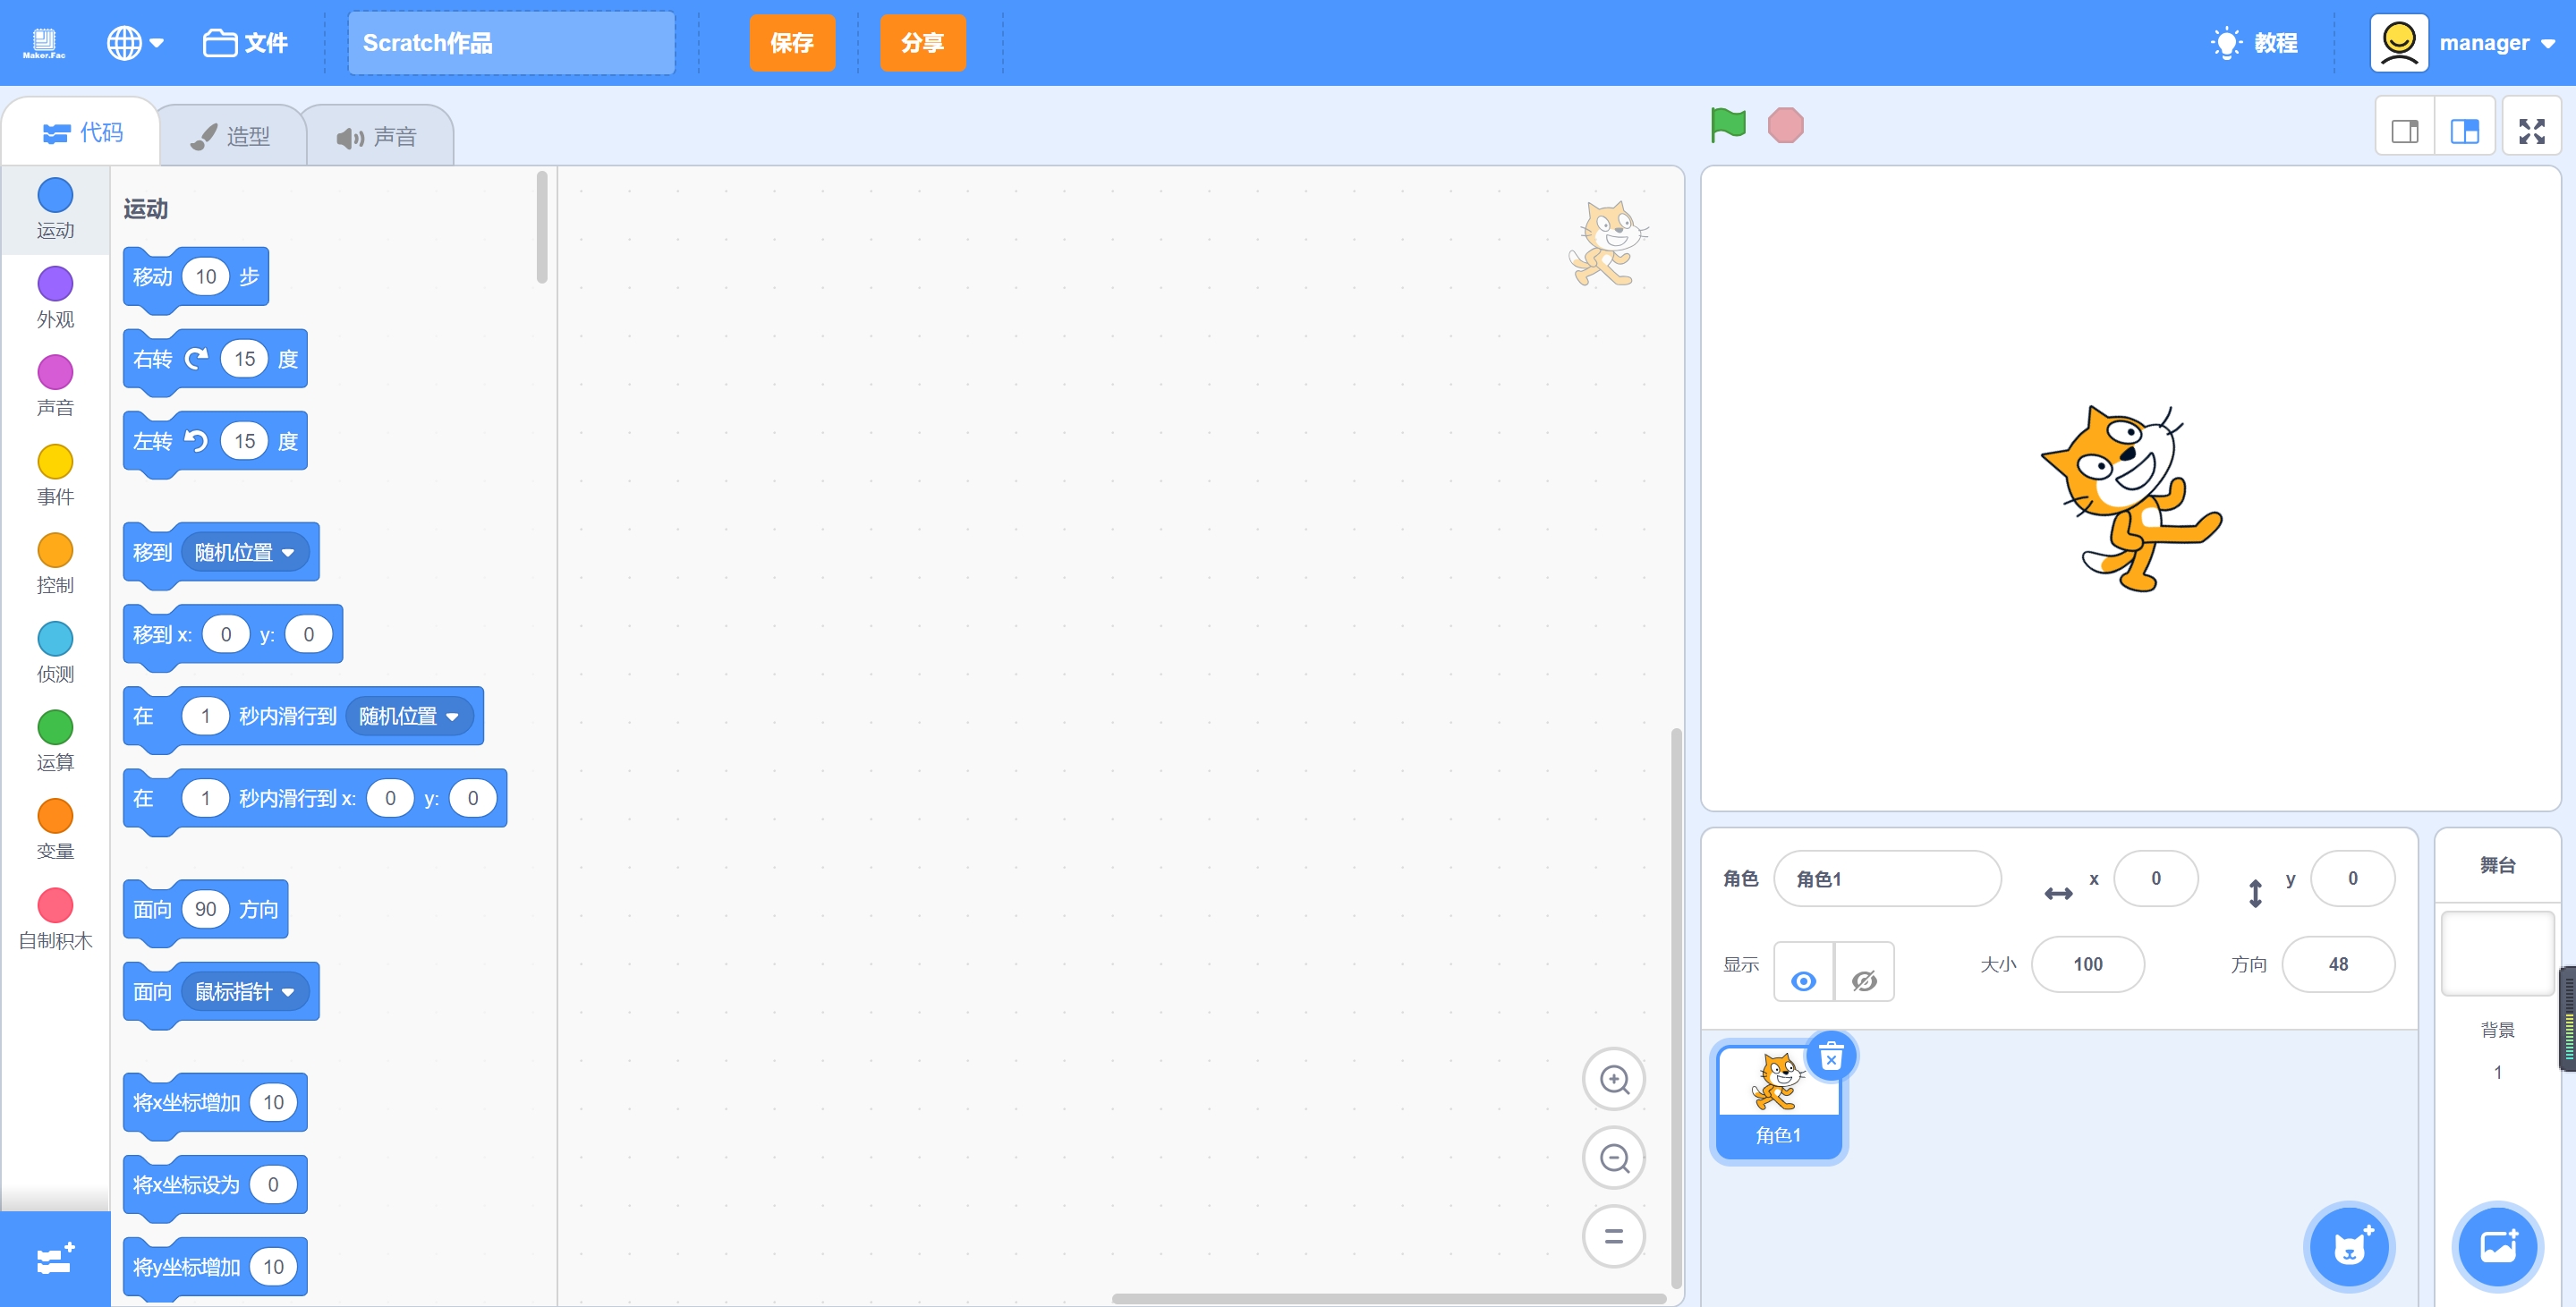Open 随机位置 dropdown in 移到 block
This screenshot has width=2576, height=1307.
pyautogui.click(x=245, y=552)
